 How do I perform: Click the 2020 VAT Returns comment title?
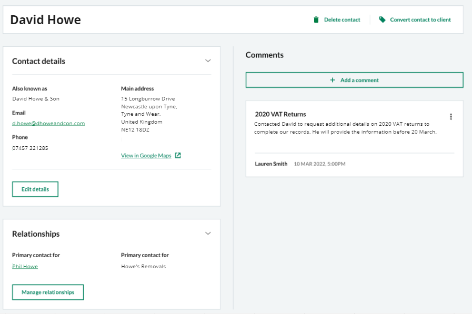coord(280,114)
